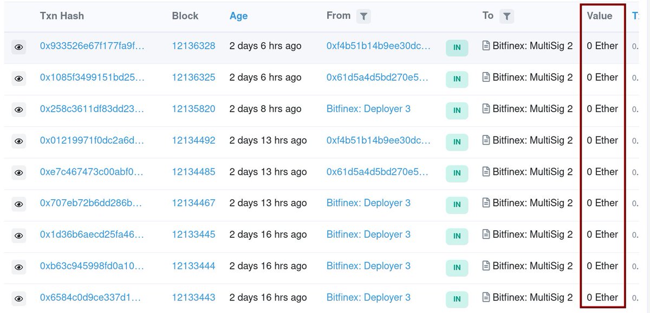Open transaction hash 0x6584c0d9ce337d1
The height and width of the screenshot is (313, 650).
point(91,297)
